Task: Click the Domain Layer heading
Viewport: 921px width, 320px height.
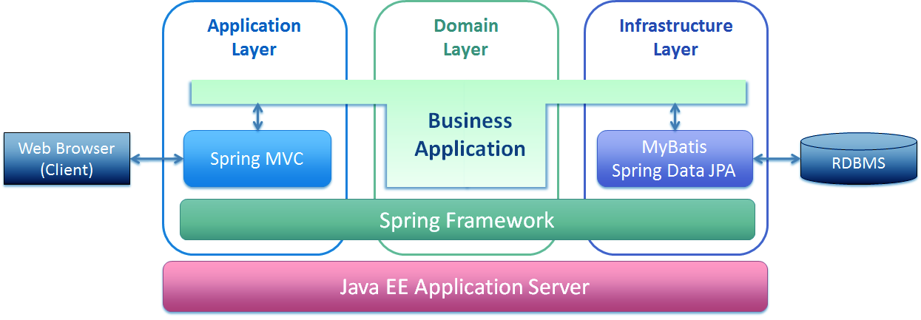Action: (x=466, y=38)
